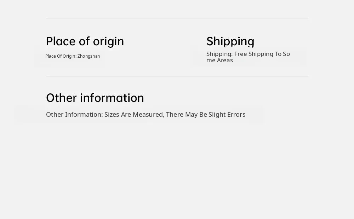
Task: Click the phrase "There May Be"
Action: tap(186, 115)
